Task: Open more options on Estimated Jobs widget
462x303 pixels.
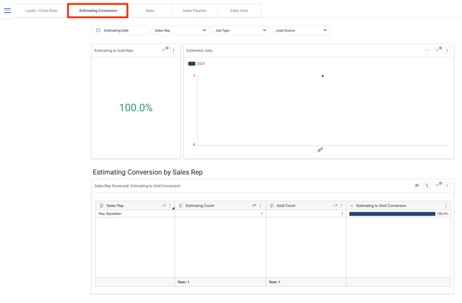Action: tap(447, 50)
